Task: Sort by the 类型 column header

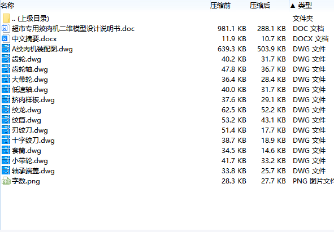Action: coord(305,5)
